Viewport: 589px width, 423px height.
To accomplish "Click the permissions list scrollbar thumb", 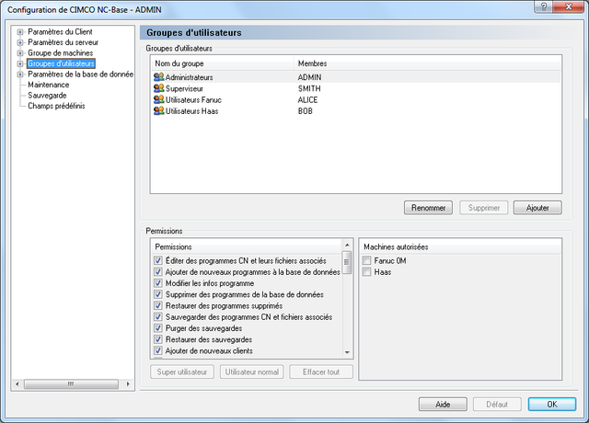I will click(347, 262).
